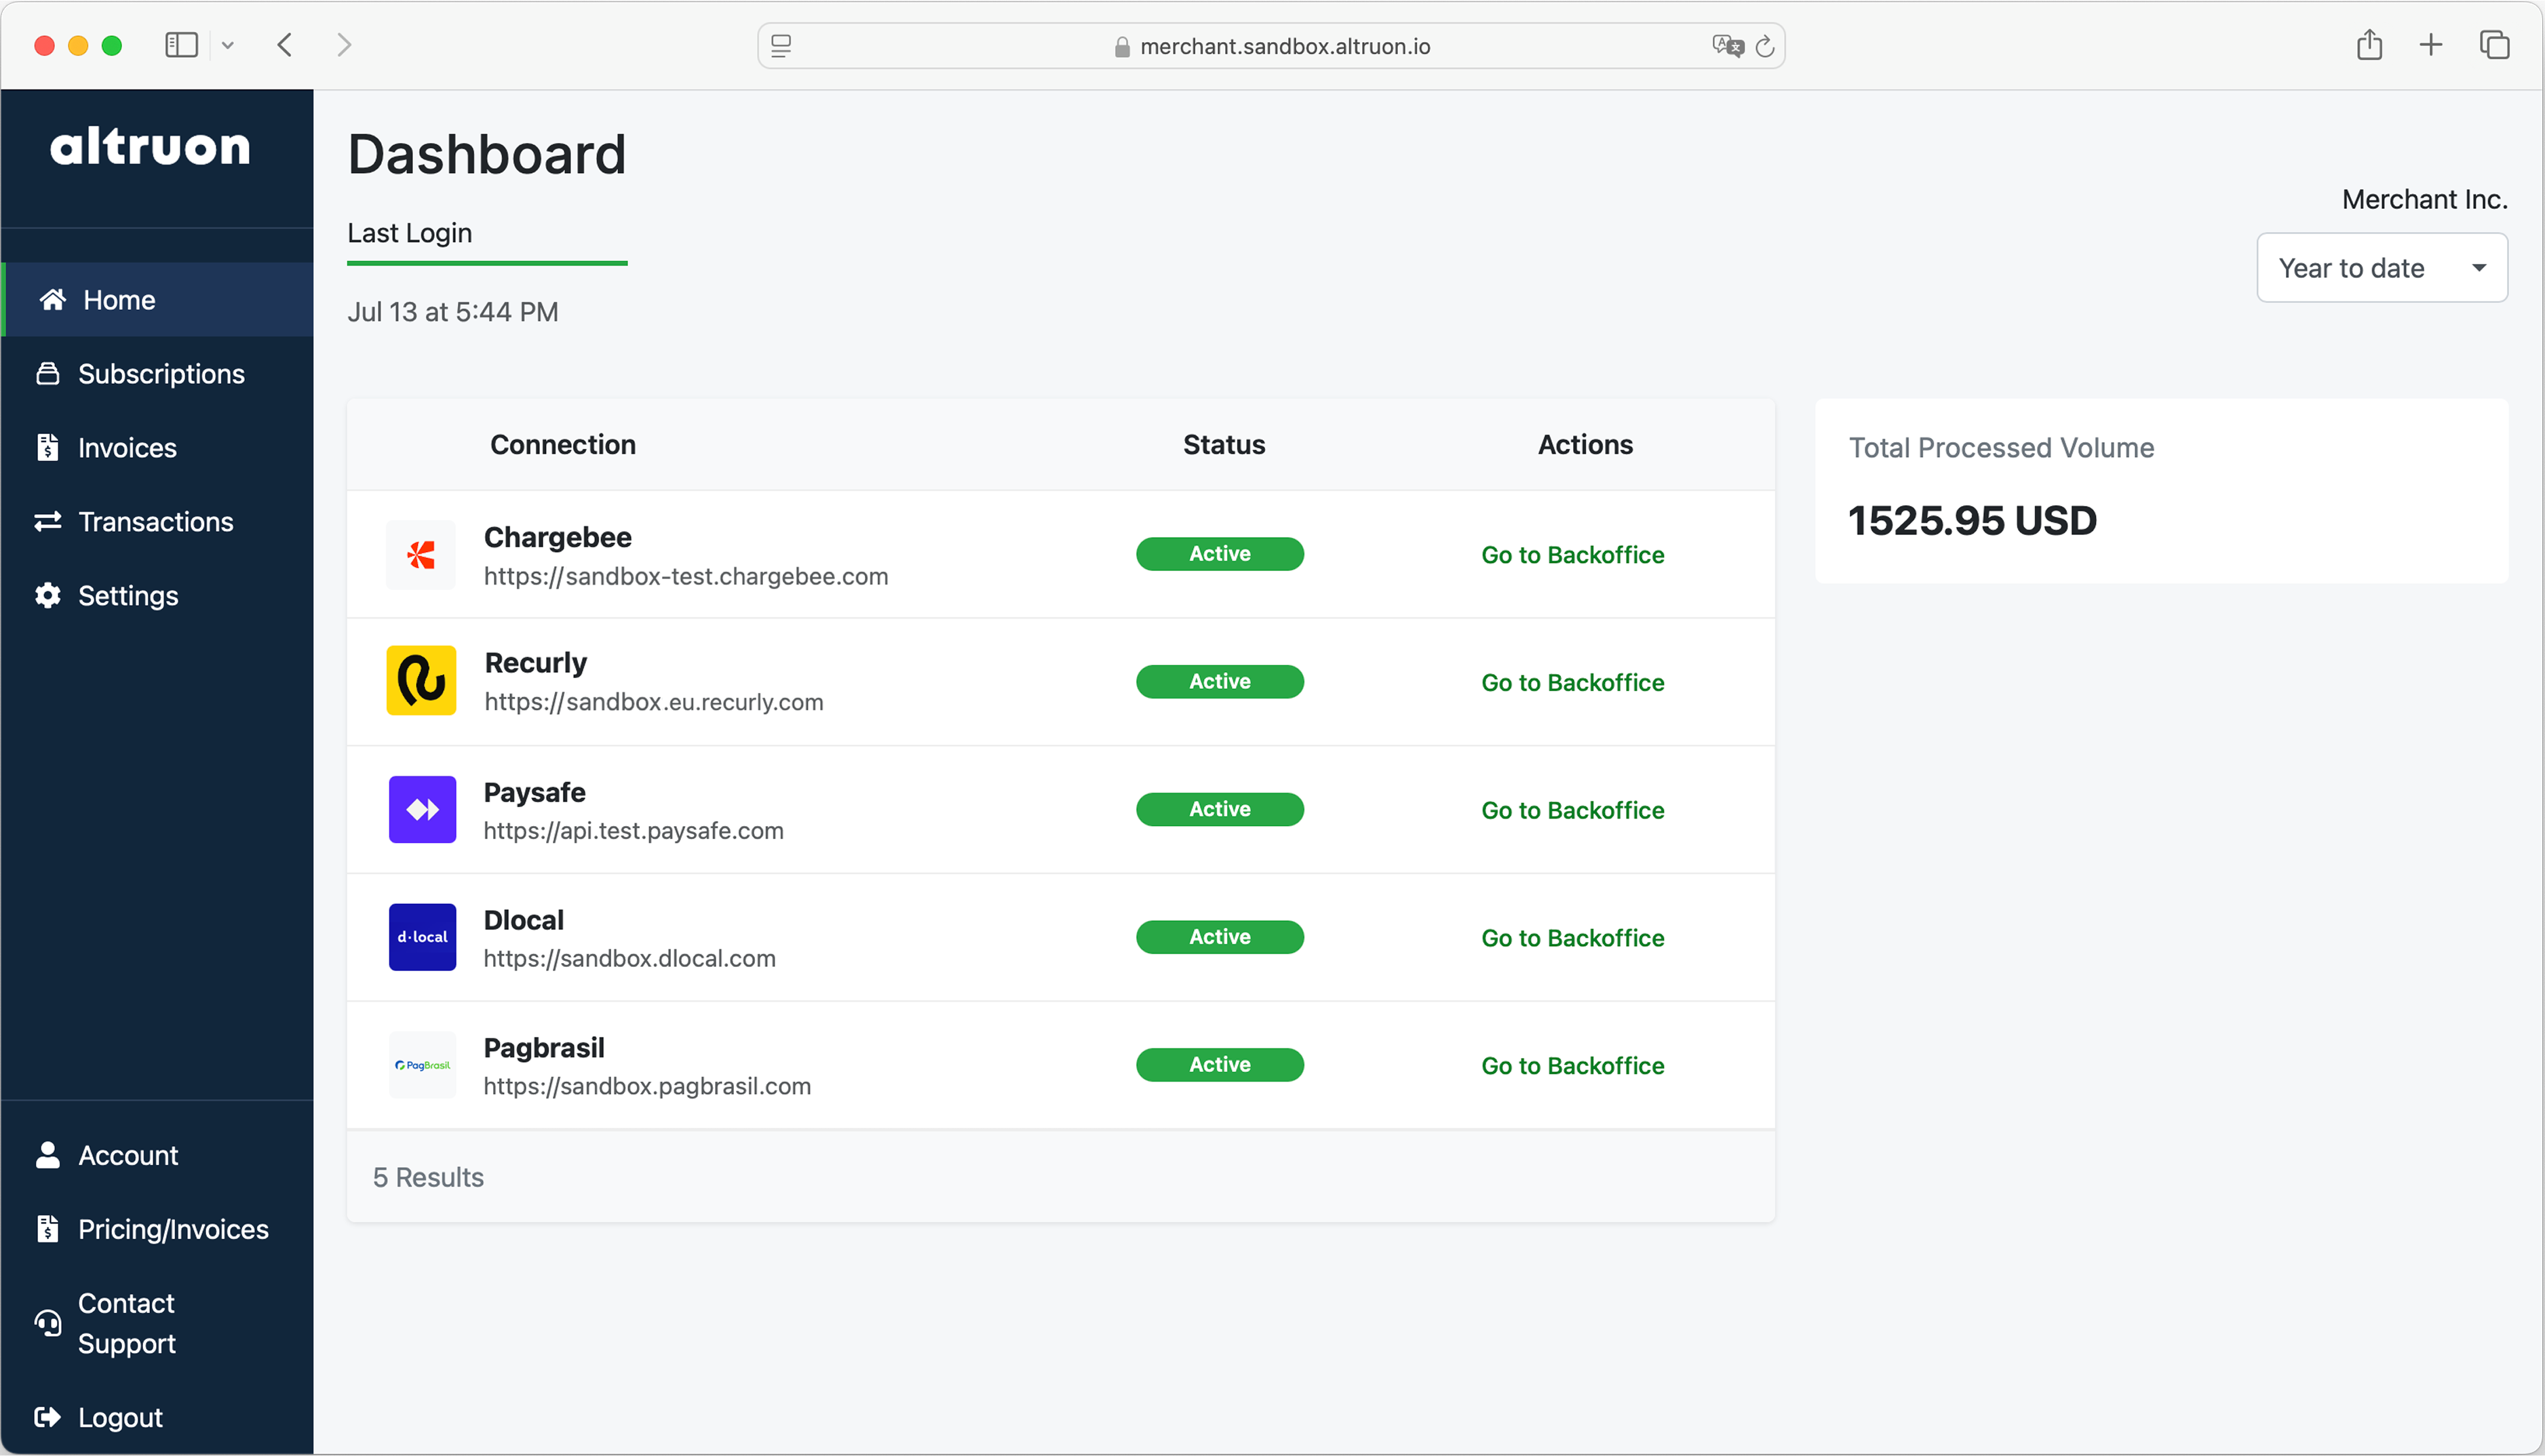Image resolution: width=2545 pixels, height=1456 pixels.
Task: Go to Backoffice for Dlocal
Action: (1572, 938)
